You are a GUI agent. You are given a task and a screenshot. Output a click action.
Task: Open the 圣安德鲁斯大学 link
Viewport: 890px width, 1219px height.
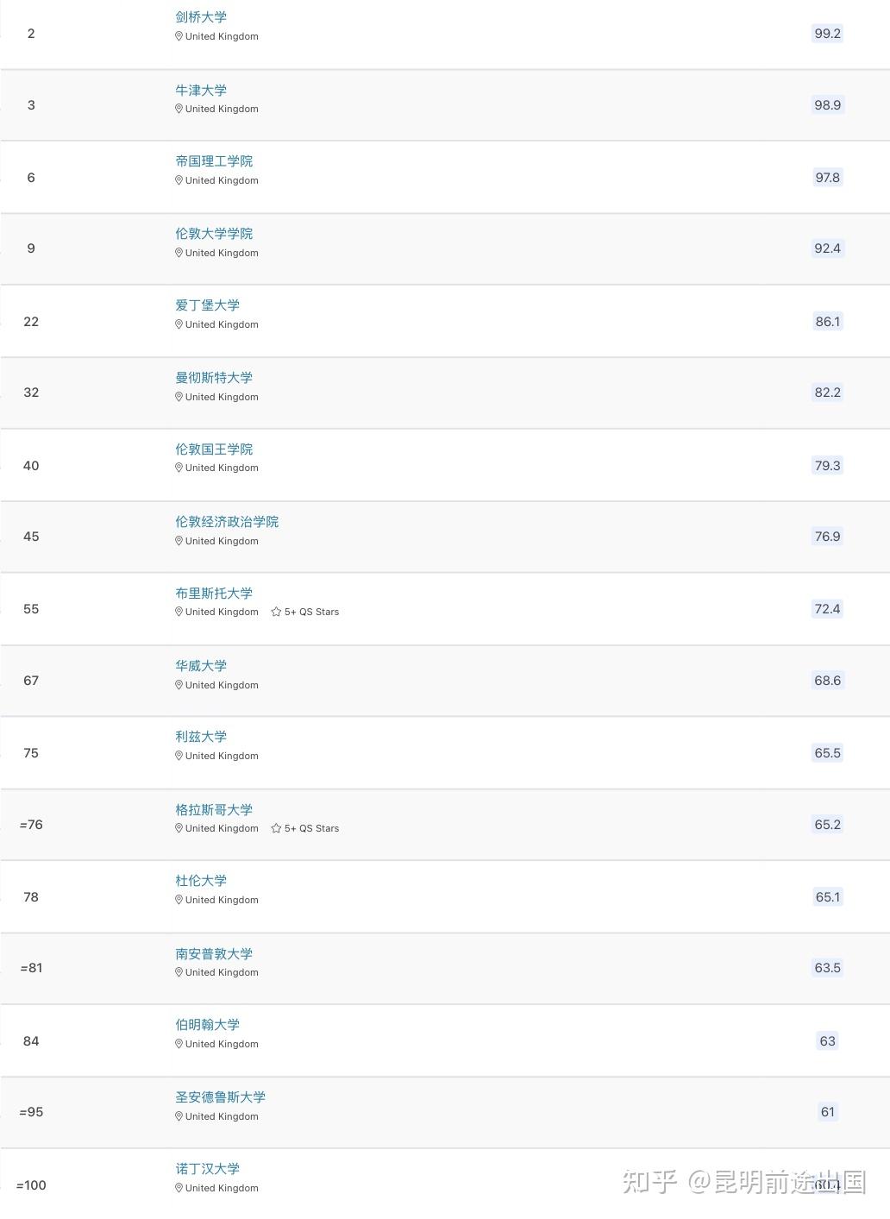point(220,1097)
